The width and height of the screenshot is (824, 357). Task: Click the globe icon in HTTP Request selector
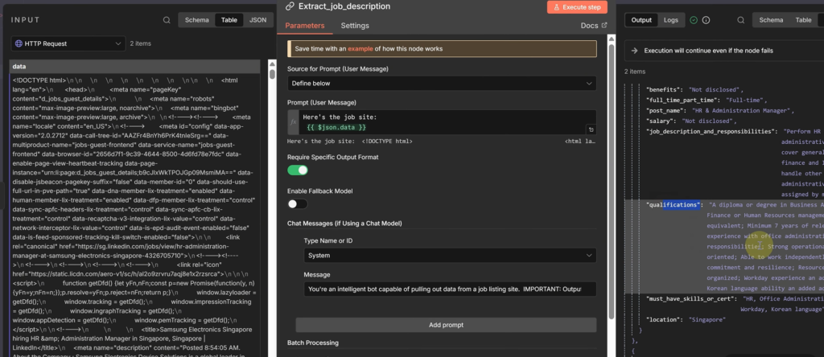19,43
